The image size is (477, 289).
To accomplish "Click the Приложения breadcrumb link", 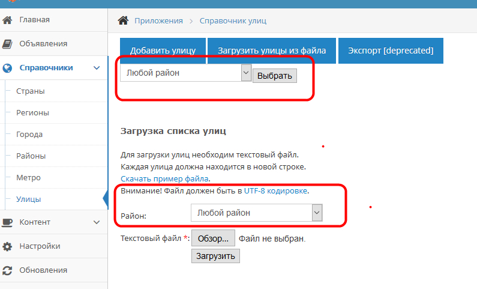I will (x=158, y=20).
